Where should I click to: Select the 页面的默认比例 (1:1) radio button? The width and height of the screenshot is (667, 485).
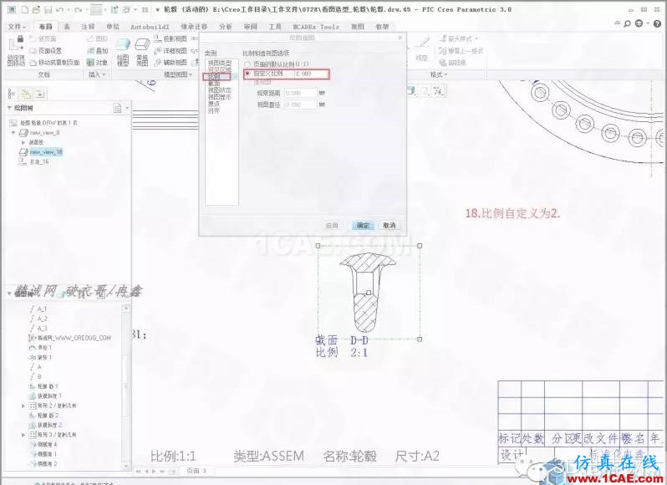247,64
